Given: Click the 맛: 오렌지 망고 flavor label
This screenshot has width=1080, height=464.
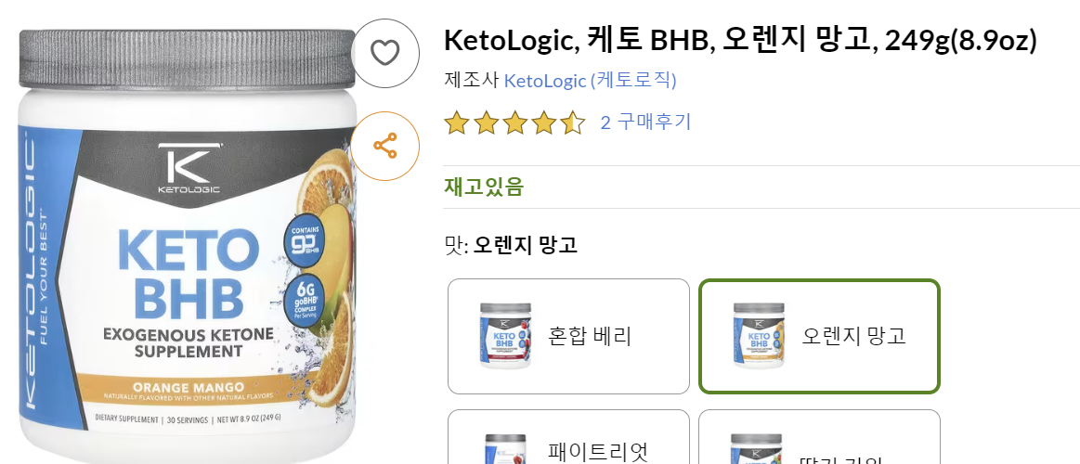Looking at the screenshot, I should (511, 245).
